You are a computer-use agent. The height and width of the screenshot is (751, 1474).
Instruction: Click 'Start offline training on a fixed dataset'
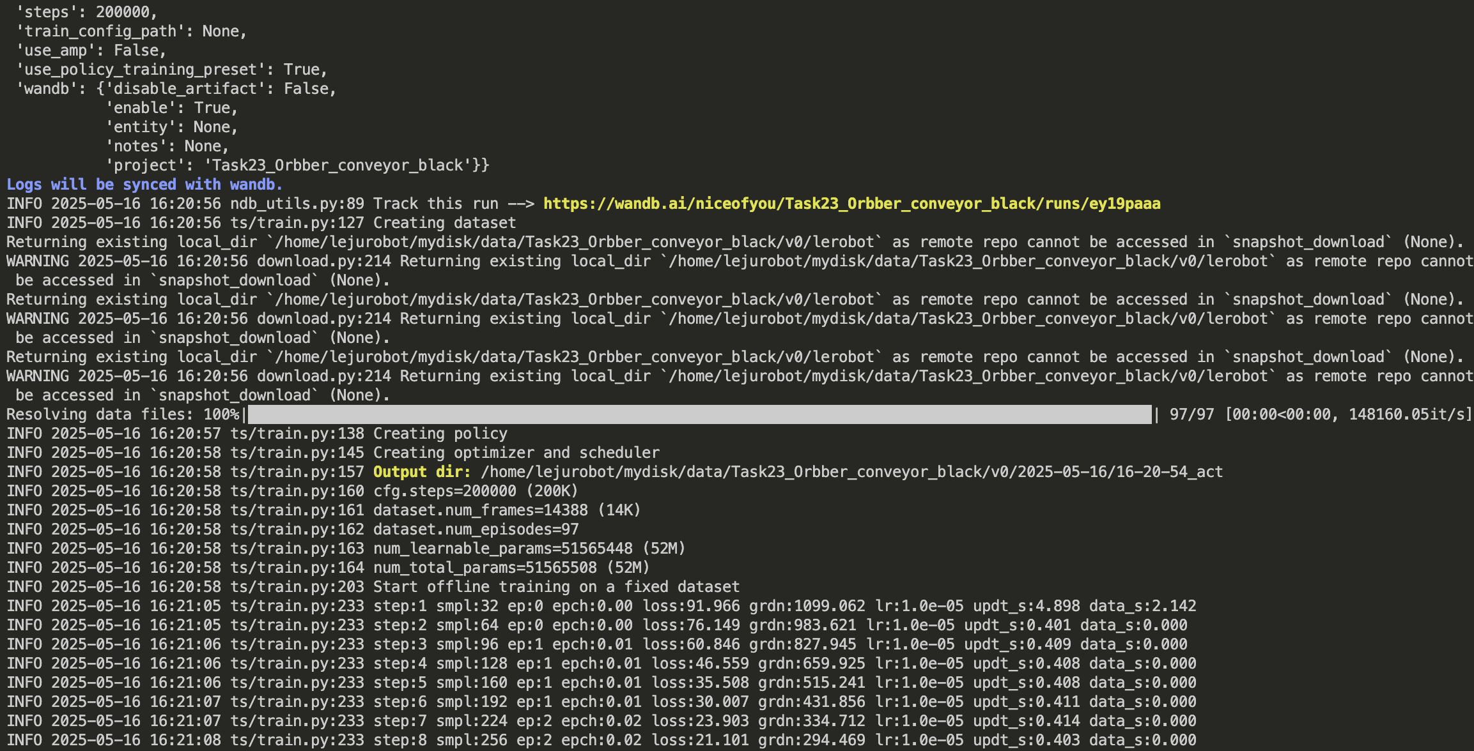(556, 587)
